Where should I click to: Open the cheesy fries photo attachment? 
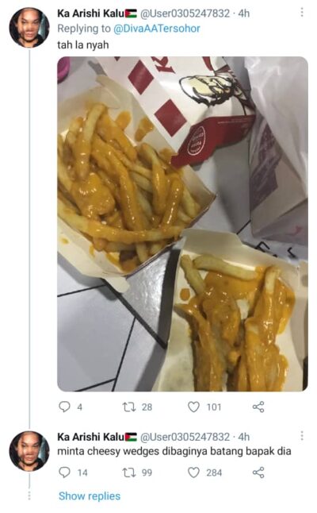[x=182, y=224]
